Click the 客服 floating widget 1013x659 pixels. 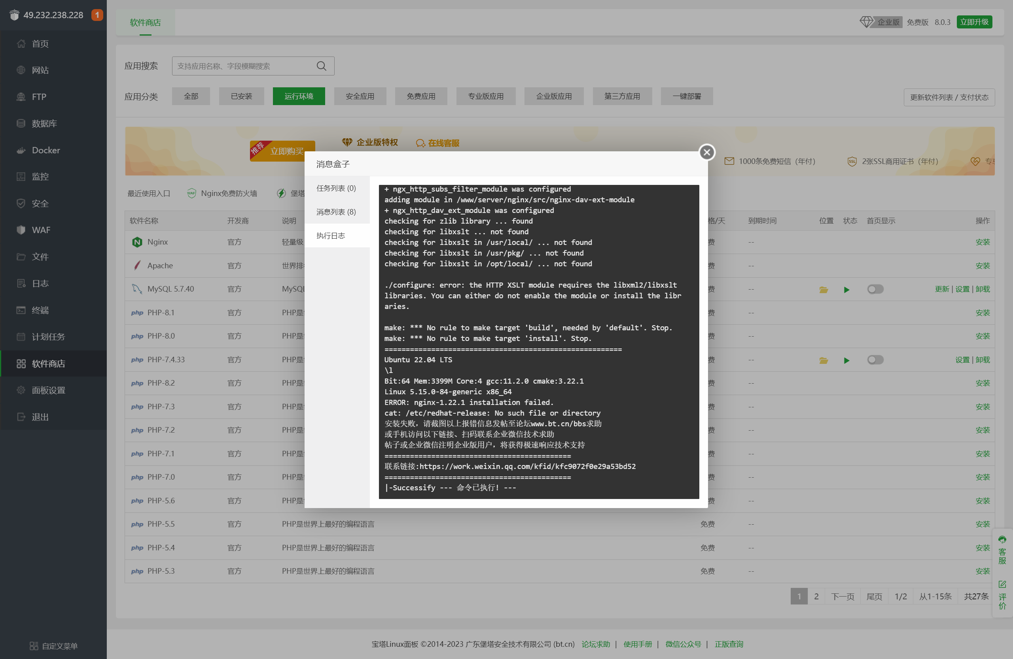click(1002, 550)
